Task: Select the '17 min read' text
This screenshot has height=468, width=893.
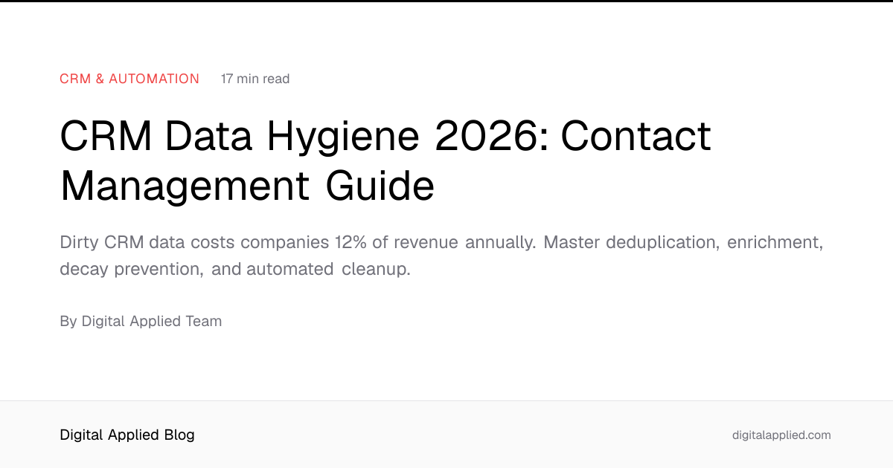Action: (255, 79)
